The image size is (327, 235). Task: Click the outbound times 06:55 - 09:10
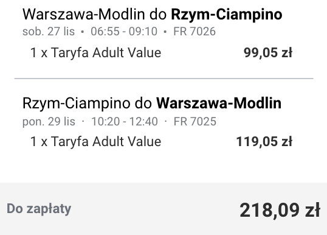coord(124,32)
